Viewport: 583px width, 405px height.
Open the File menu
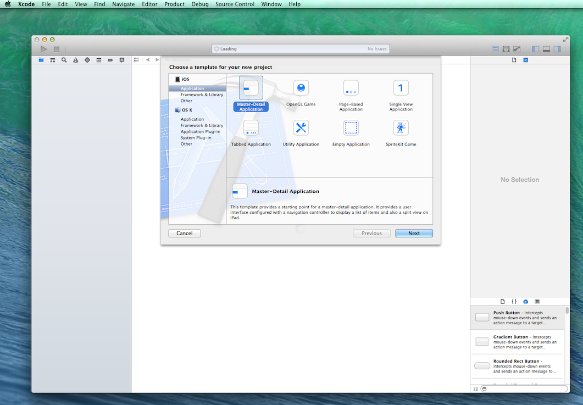(x=47, y=4)
